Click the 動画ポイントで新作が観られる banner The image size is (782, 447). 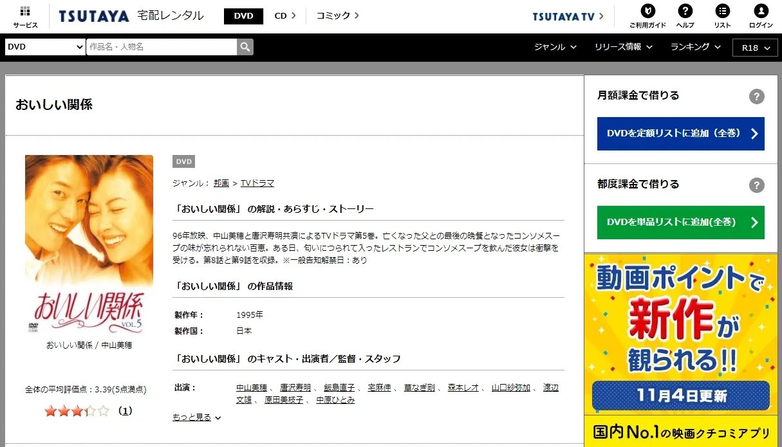[680, 334]
